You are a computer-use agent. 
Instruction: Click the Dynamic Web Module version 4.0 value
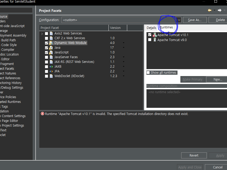(112, 43)
